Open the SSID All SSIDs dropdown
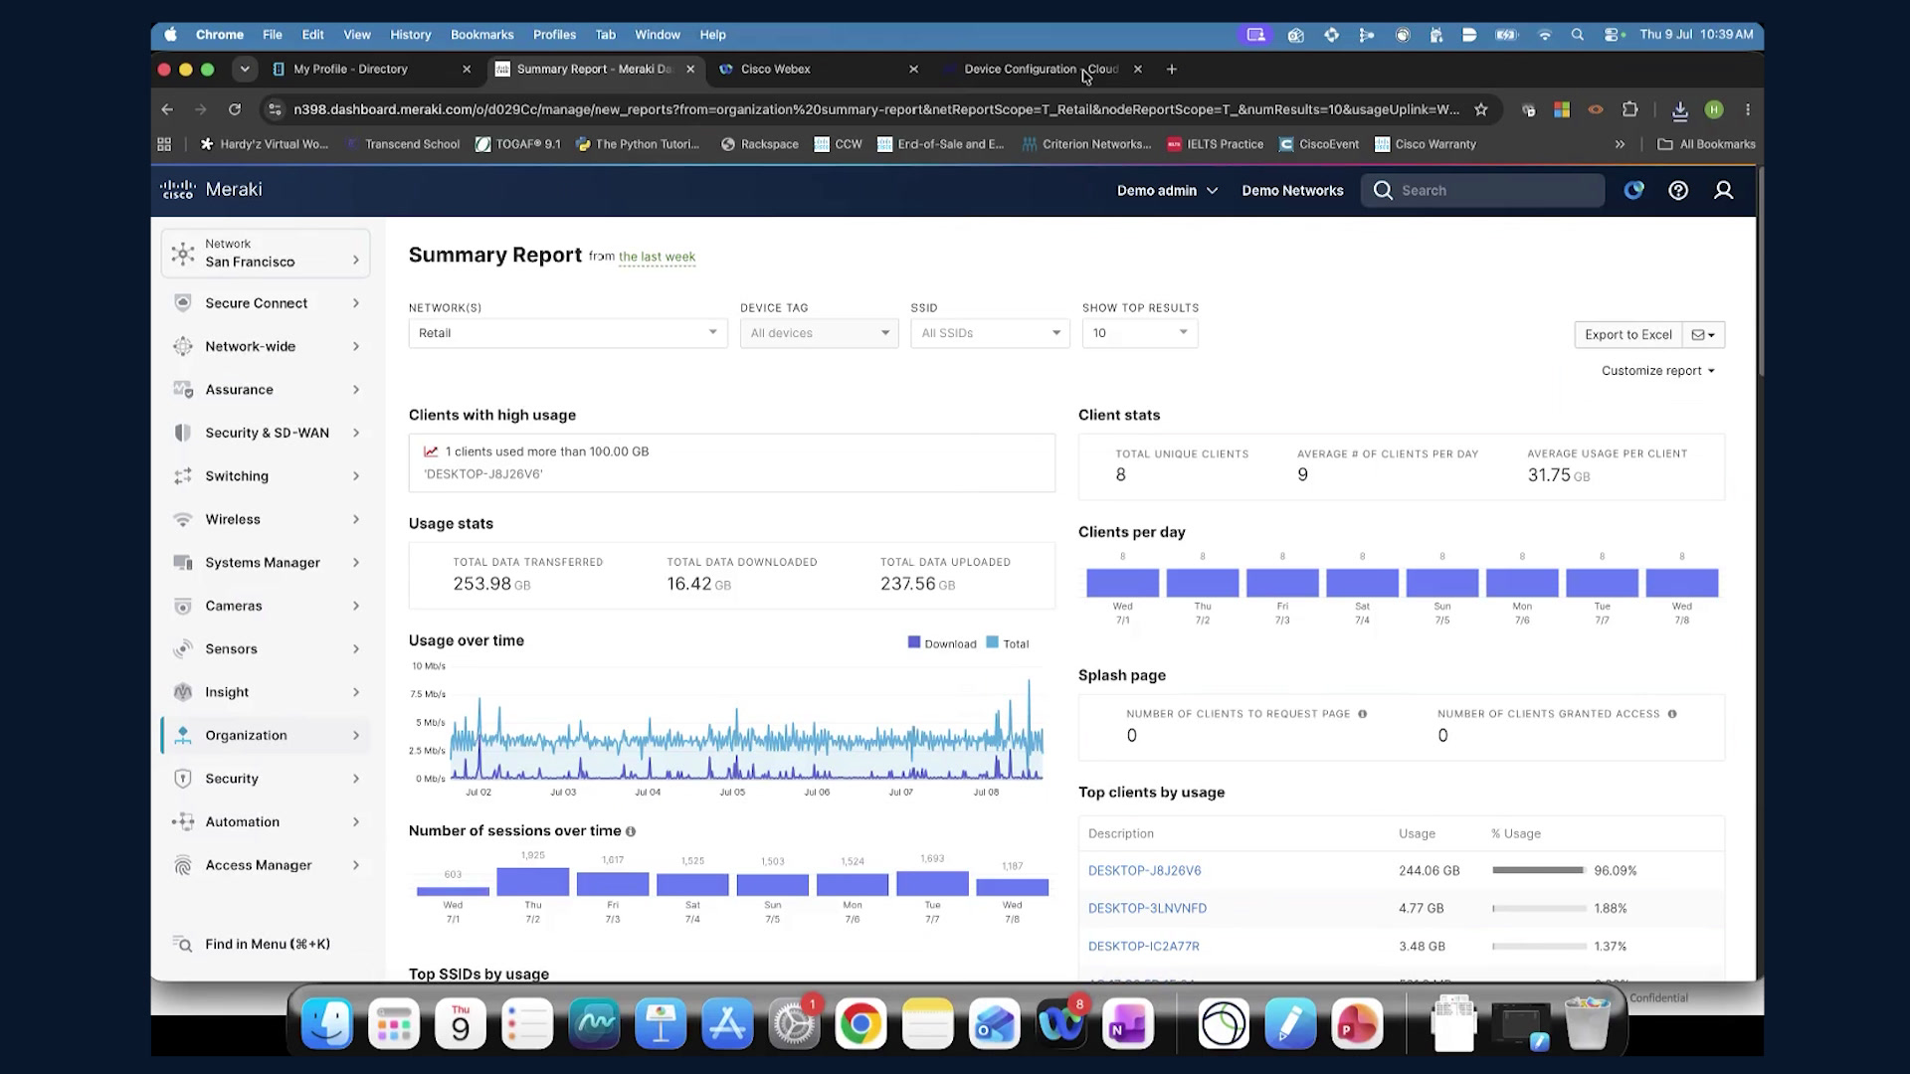The height and width of the screenshot is (1074, 1910). click(991, 333)
